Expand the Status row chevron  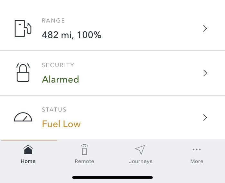point(205,118)
